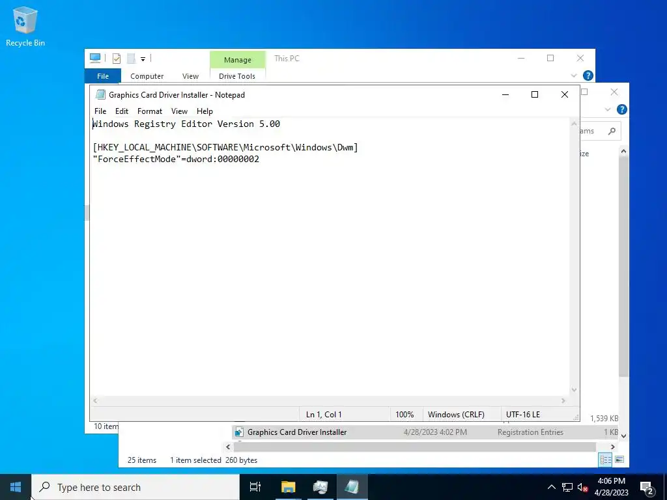Click the HKEY_LOCAL_MACHINE registry key line
This screenshot has width=667, height=500.
coord(225,148)
